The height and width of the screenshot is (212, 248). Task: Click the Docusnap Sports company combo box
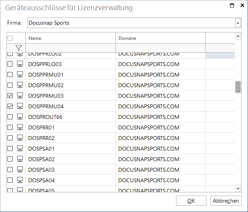135,23
